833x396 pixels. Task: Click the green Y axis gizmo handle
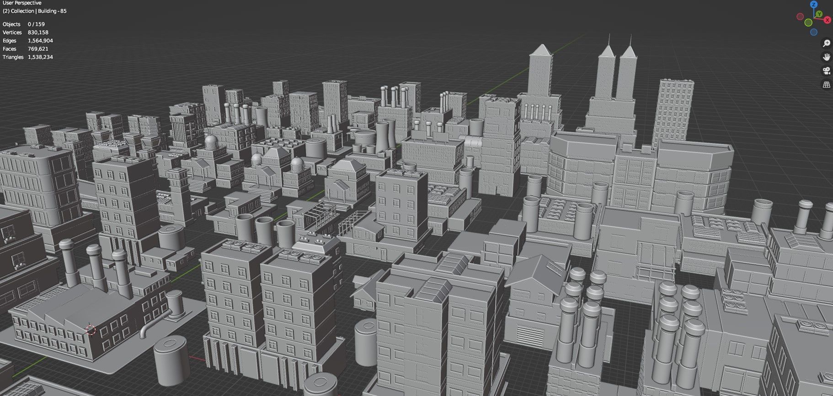819,14
